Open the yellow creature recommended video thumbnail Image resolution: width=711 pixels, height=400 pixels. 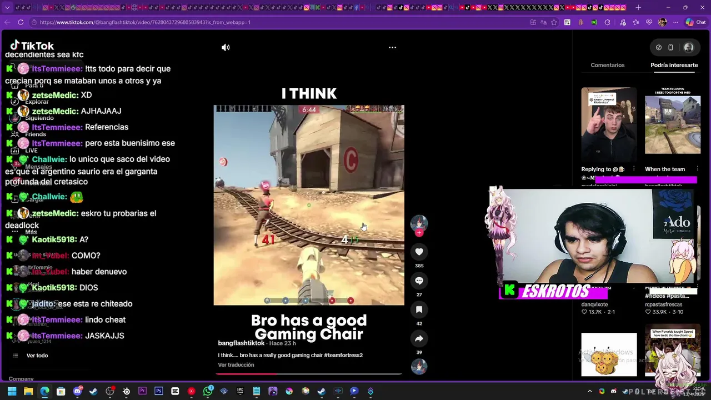(x=609, y=354)
